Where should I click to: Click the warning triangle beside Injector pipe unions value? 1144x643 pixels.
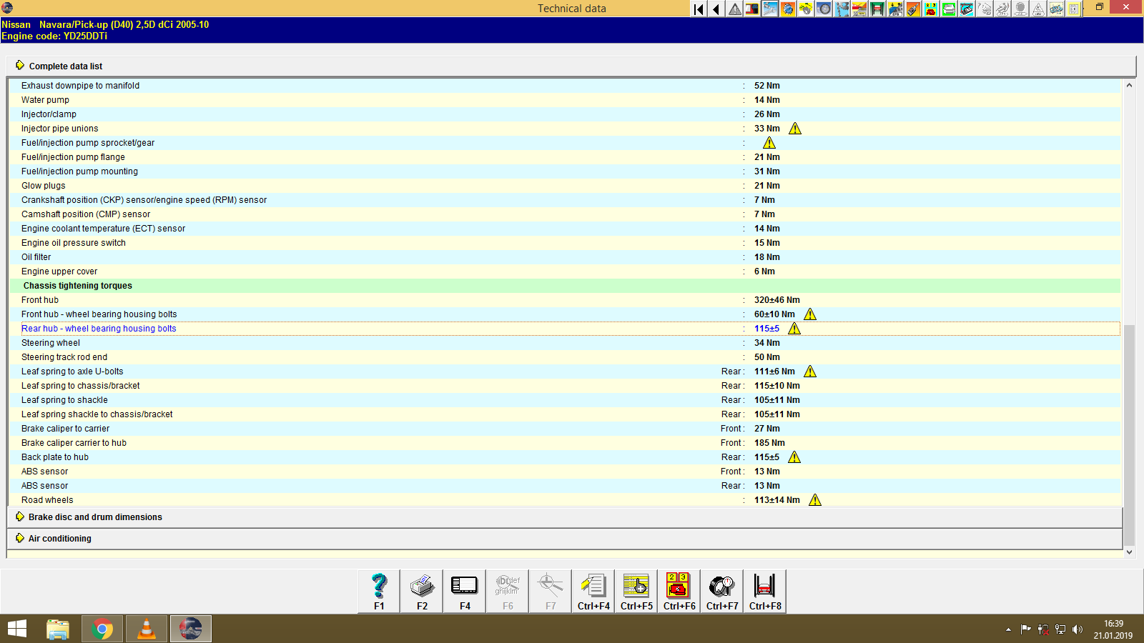tap(797, 129)
